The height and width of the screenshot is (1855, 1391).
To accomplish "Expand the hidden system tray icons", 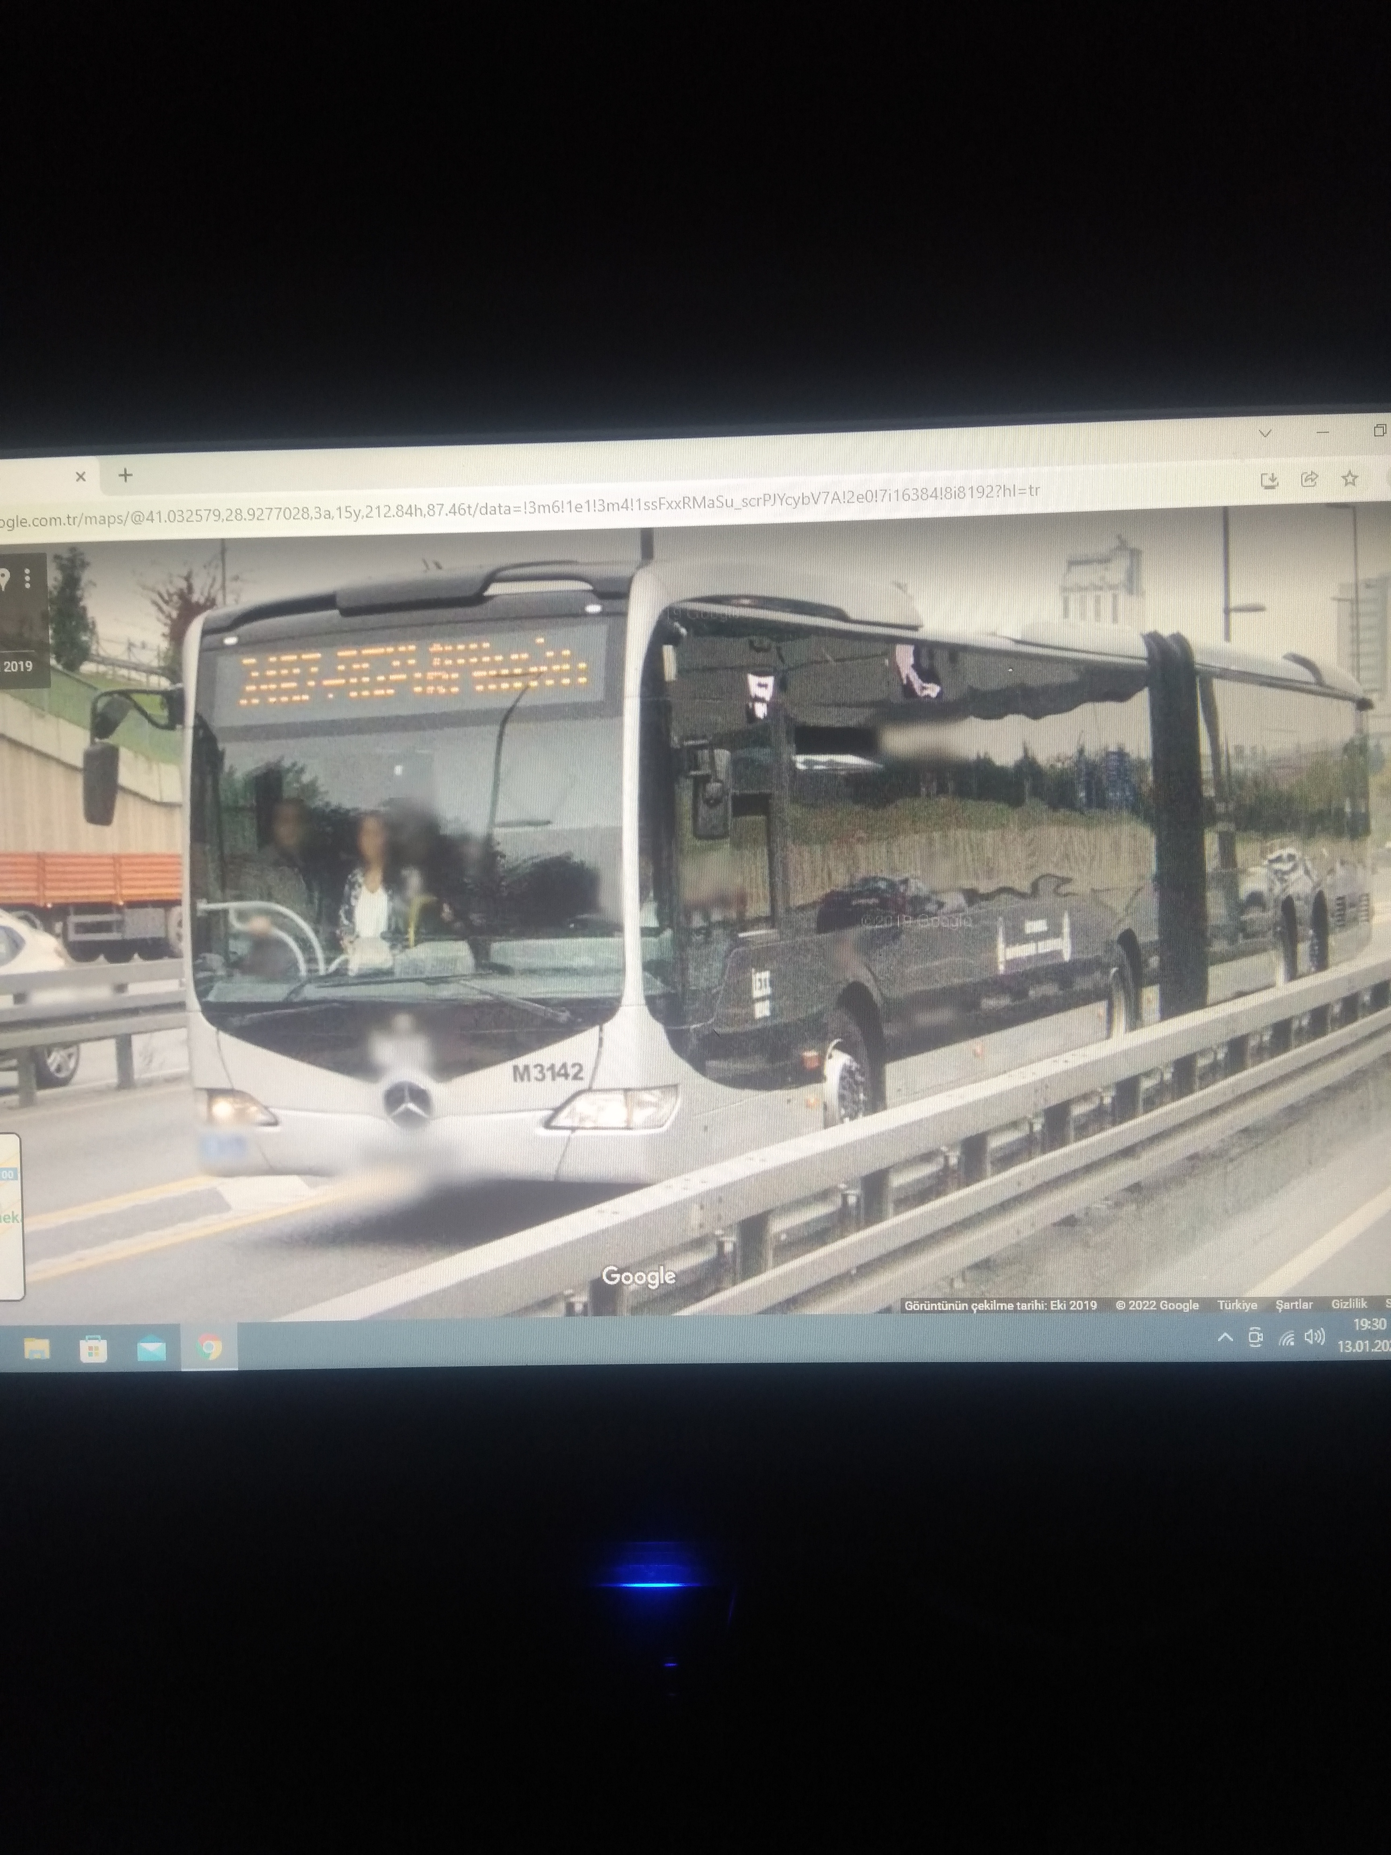I will [1225, 1338].
